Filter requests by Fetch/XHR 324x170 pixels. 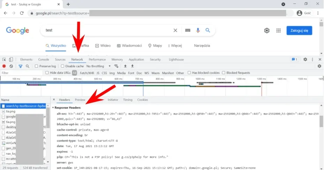pos(87,73)
